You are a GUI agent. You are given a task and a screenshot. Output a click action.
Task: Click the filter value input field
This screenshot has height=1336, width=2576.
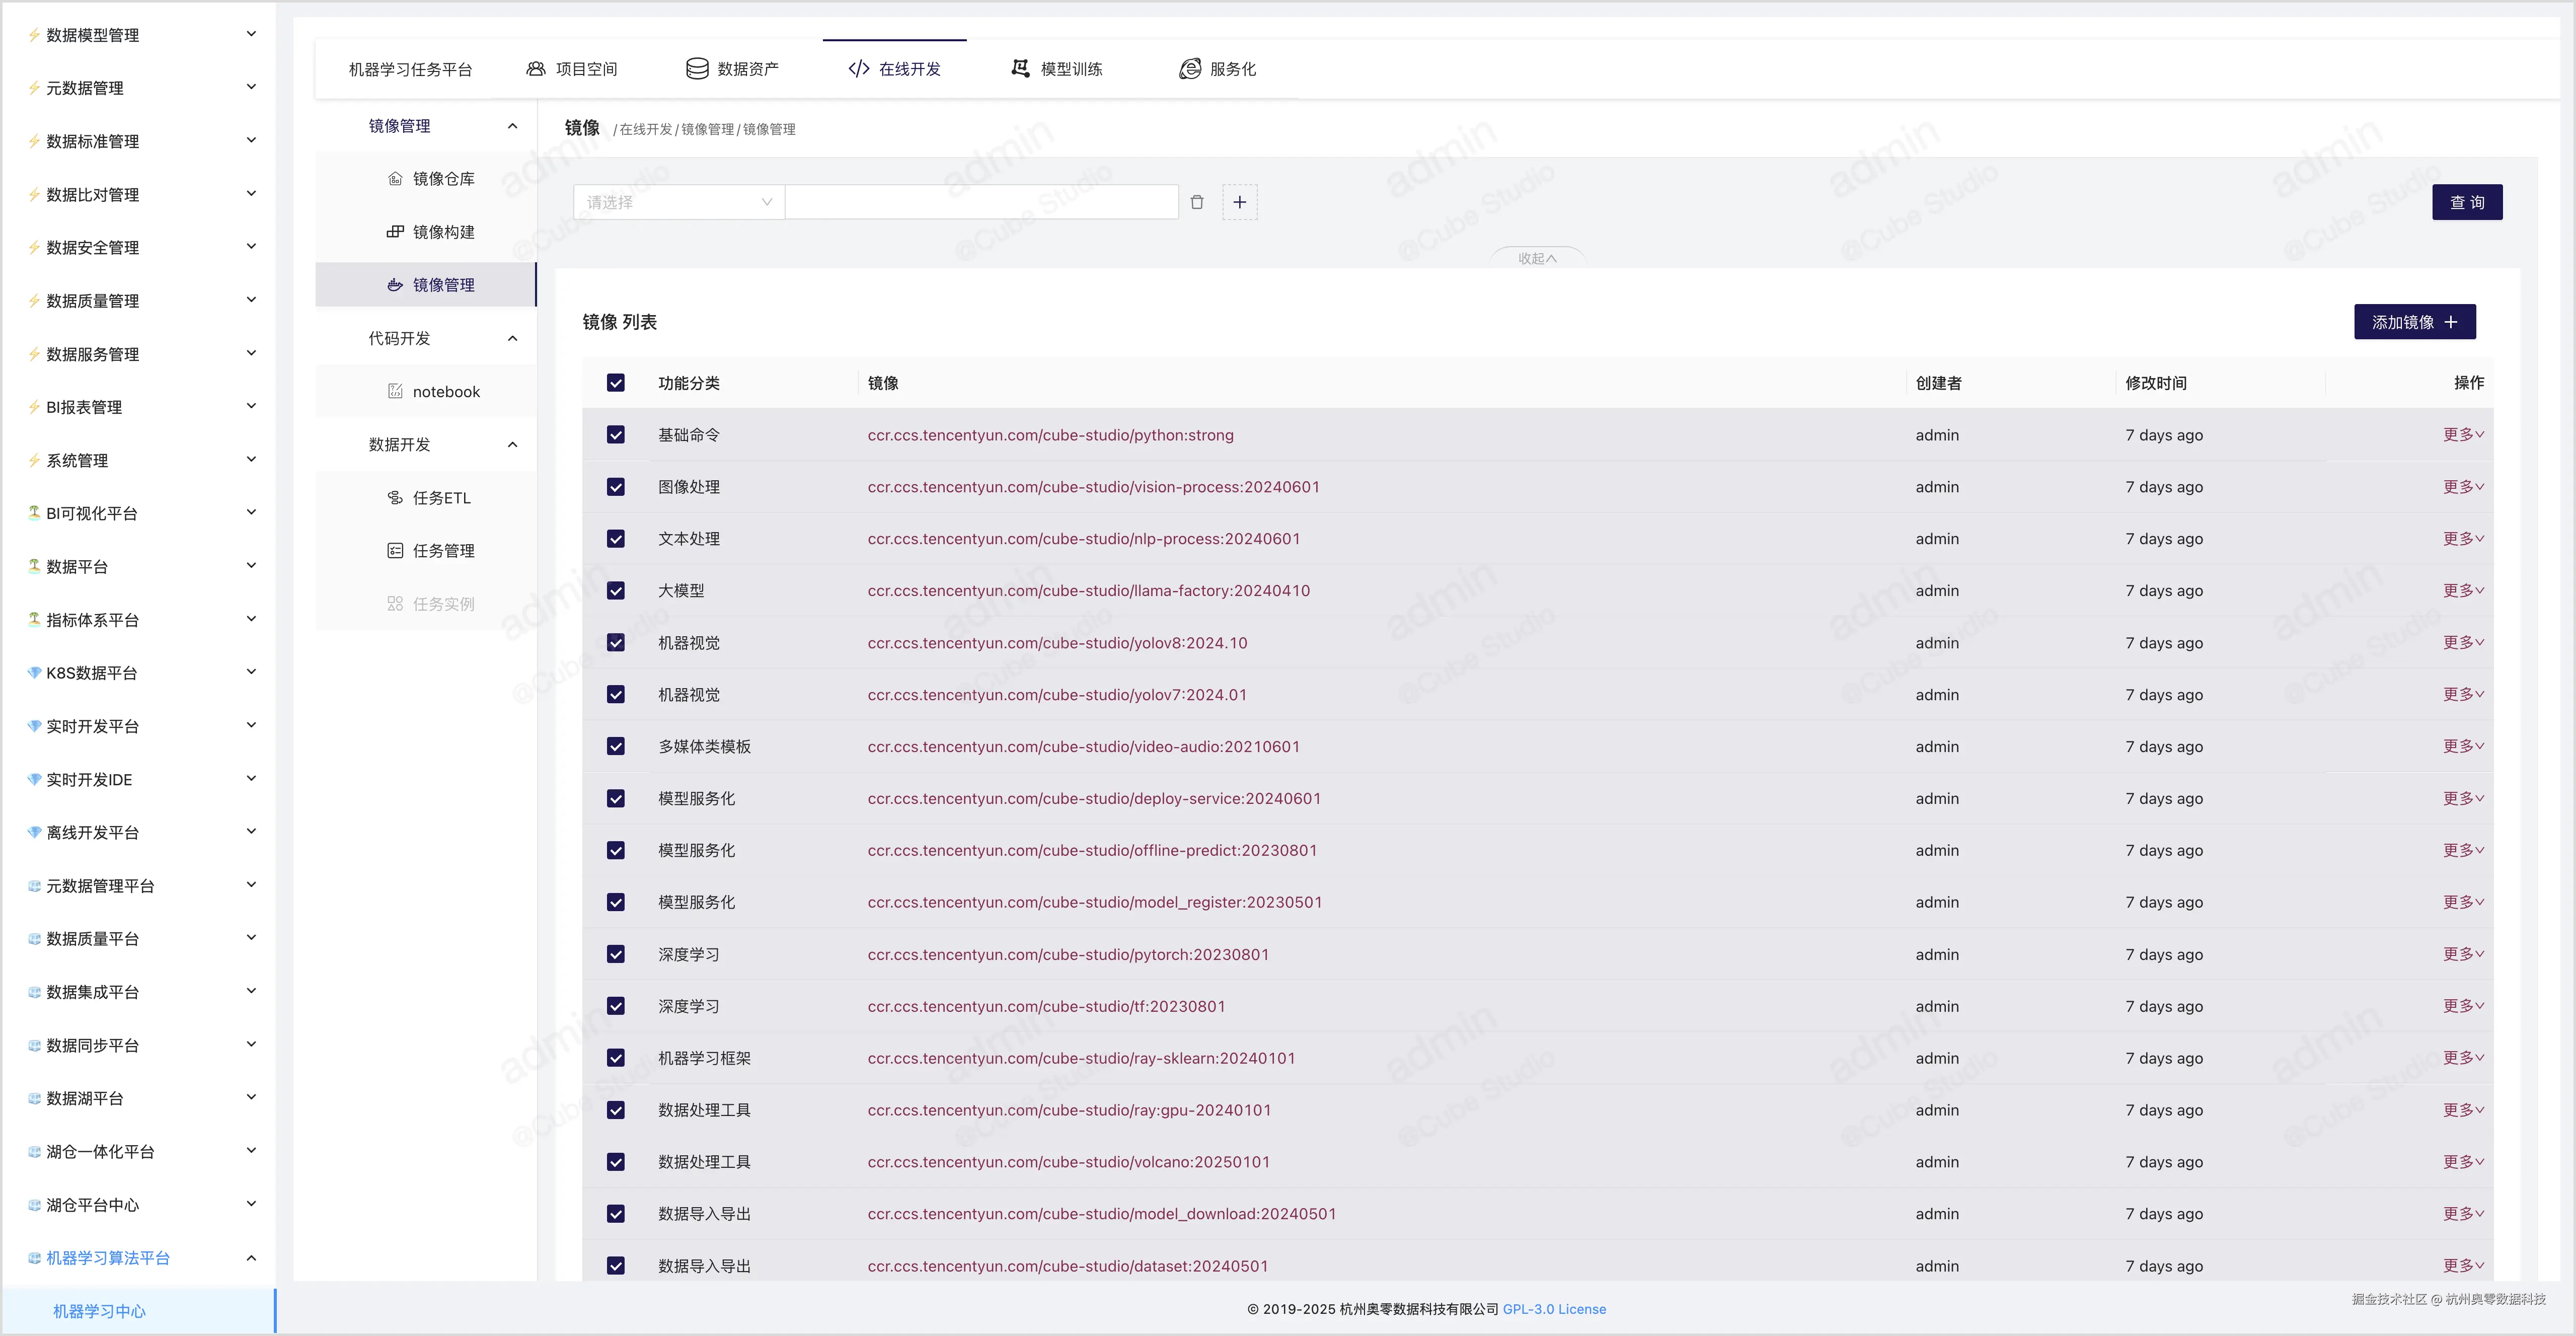(x=981, y=202)
